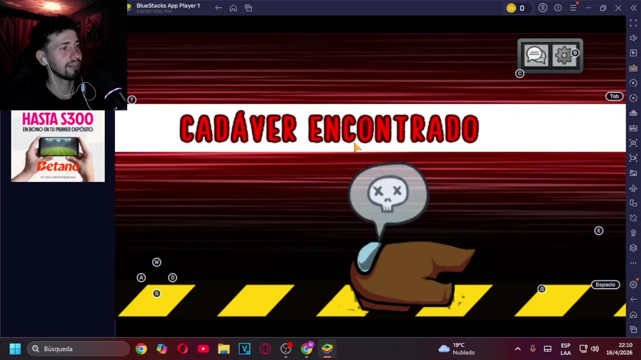Open the game controls keyboard icon
Image resolution: width=641 pixels, height=360 pixels.
tap(633, 68)
